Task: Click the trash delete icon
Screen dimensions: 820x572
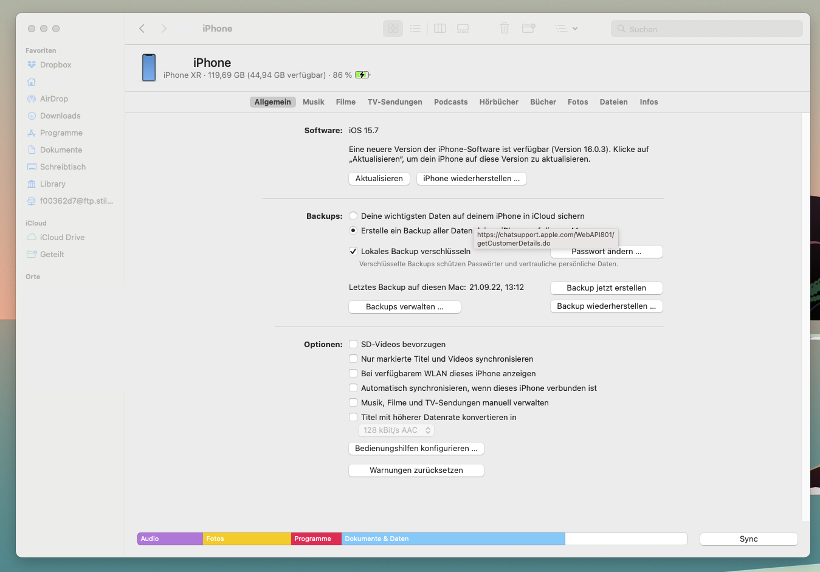Action: [x=504, y=29]
